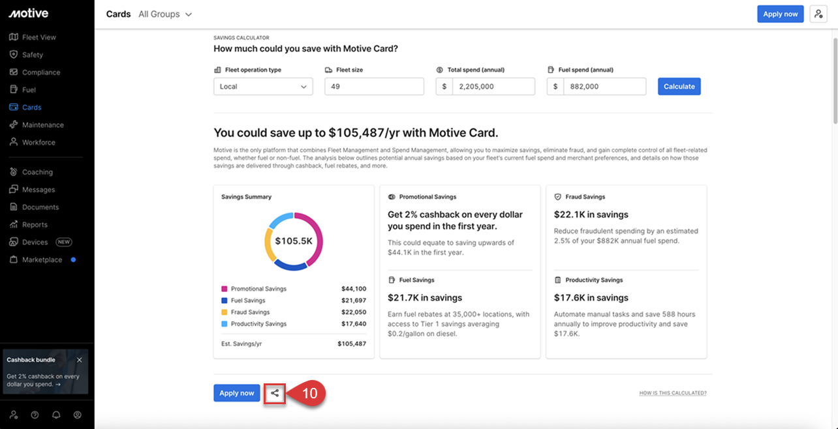Go to Reports in the sidebar
Image resolution: width=838 pixels, height=429 pixels.
(35, 225)
